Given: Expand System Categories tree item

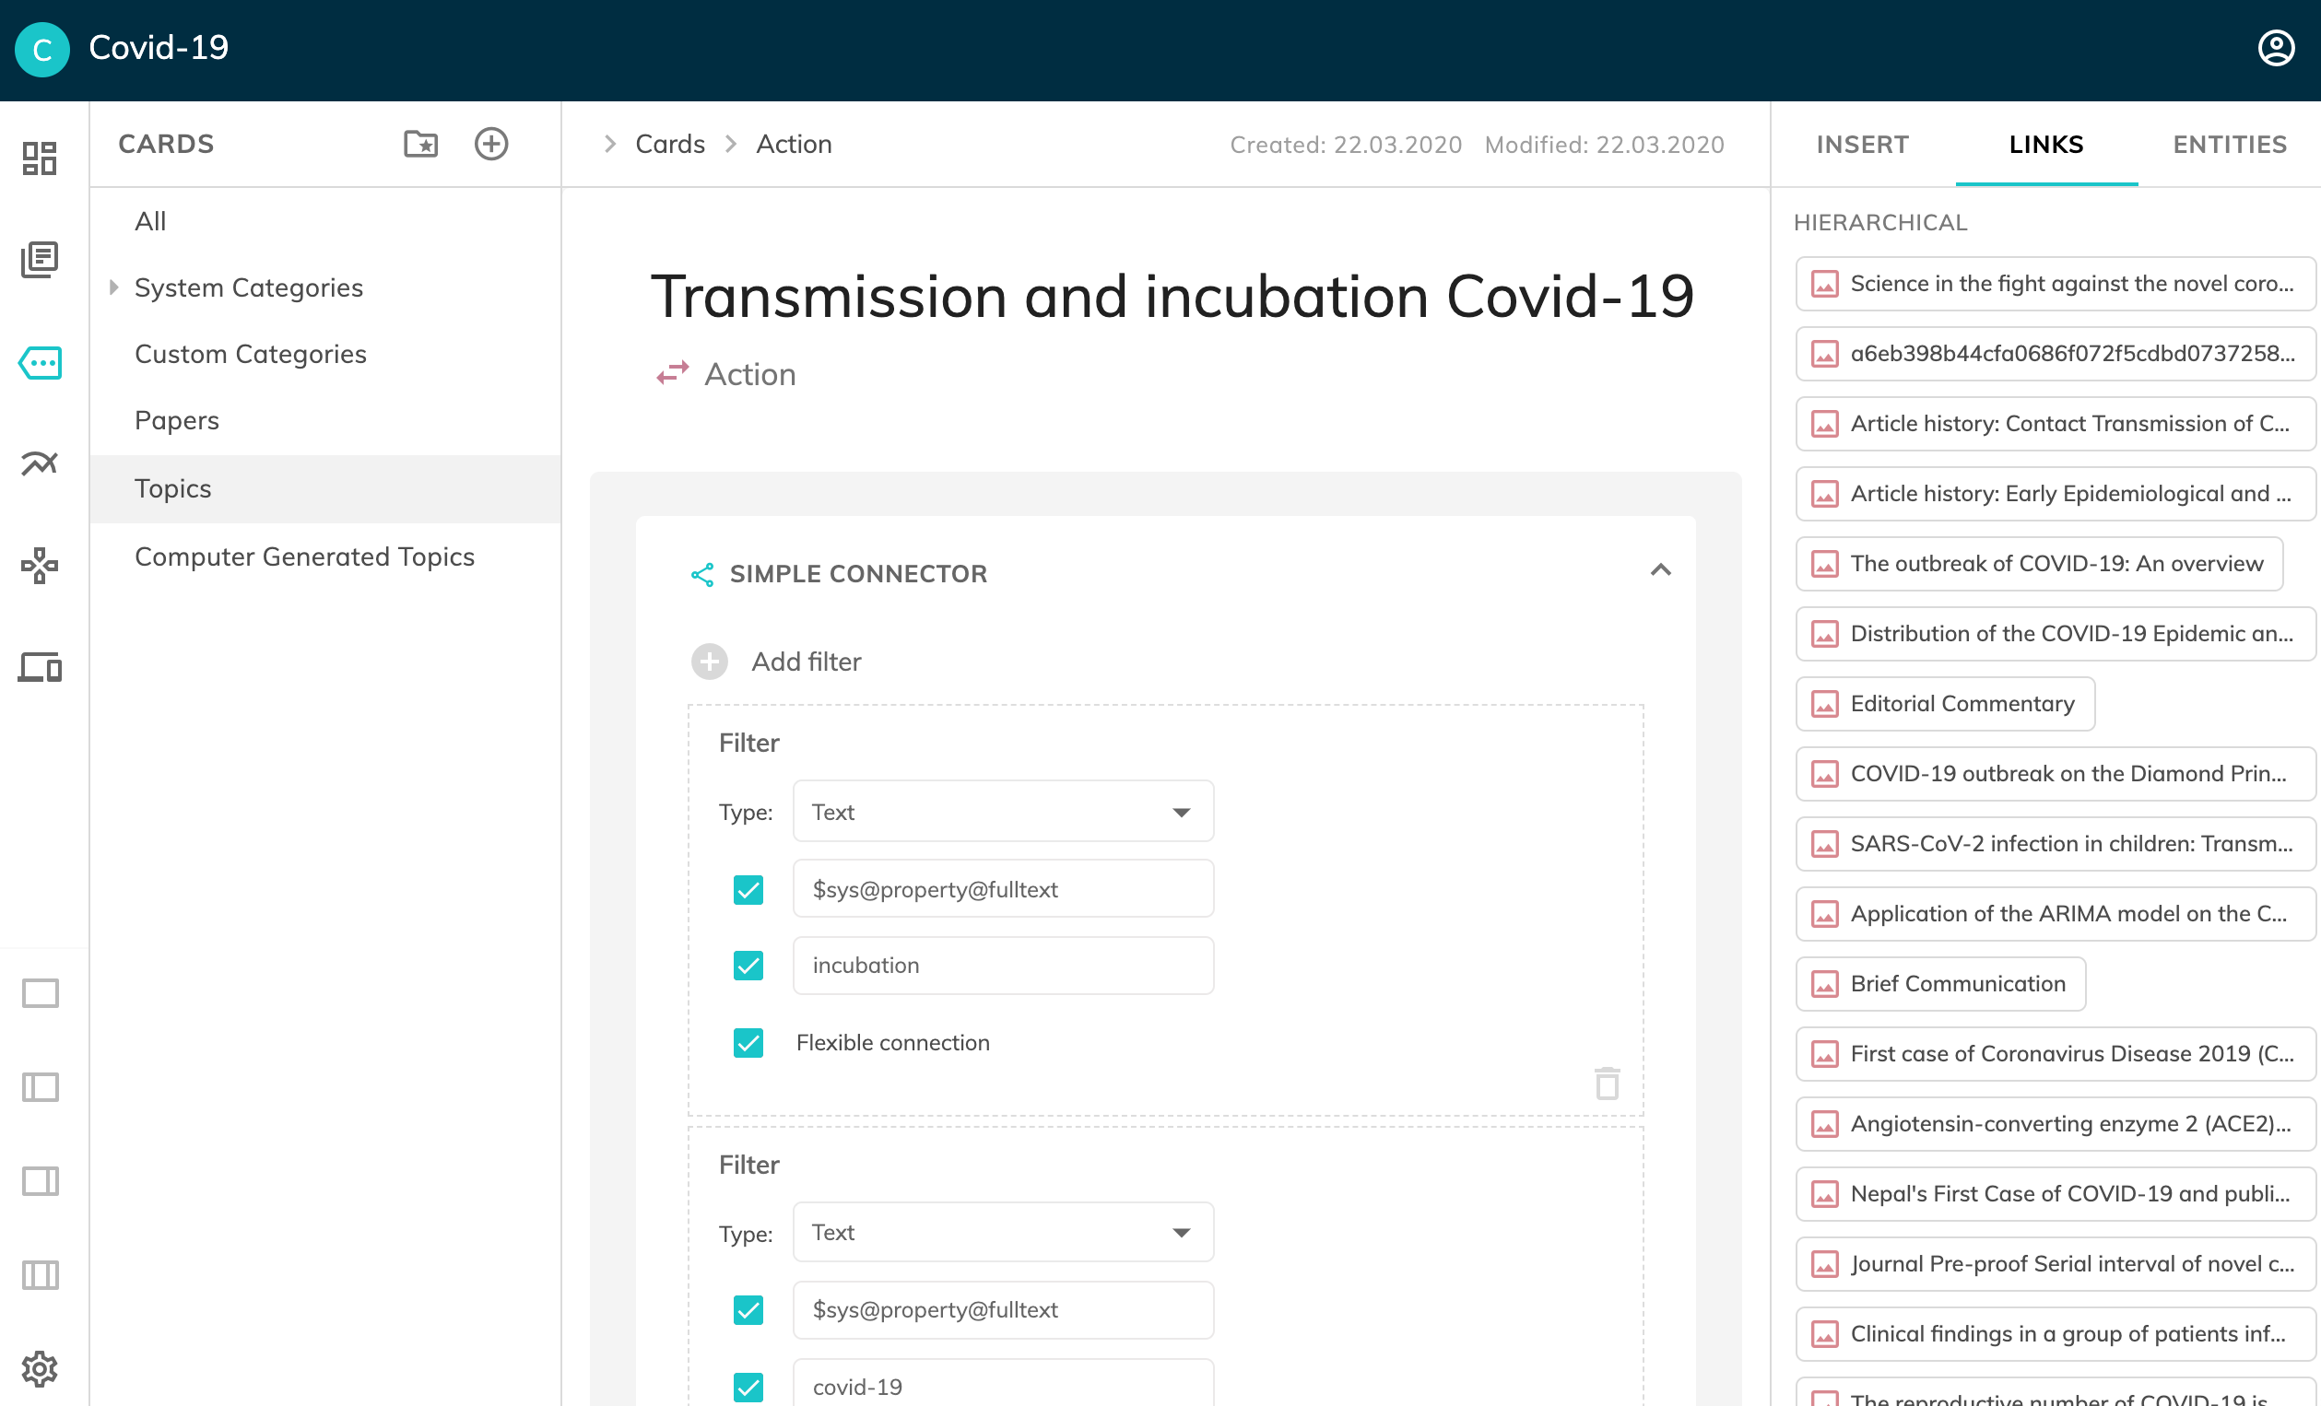Looking at the screenshot, I should click(114, 287).
